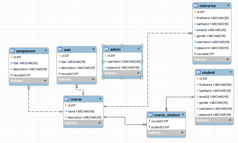Select 'title VARCHAR(45)' in assignment table
The height and width of the screenshot is (143, 238).
pyautogui.click(x=25, y=63)
